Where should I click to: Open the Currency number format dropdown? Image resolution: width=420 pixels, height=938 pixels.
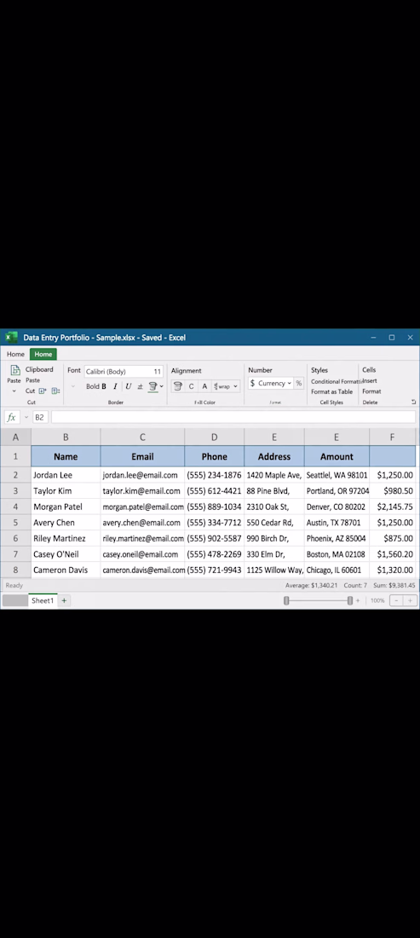pyautogui.click(x=289, y=383)
